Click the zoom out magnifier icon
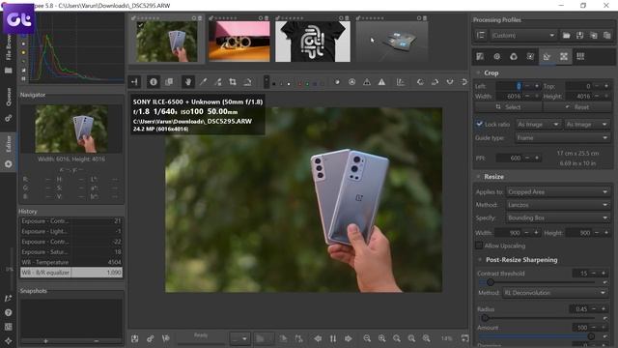This screenshot has height=348, width=618. point(367,338)
